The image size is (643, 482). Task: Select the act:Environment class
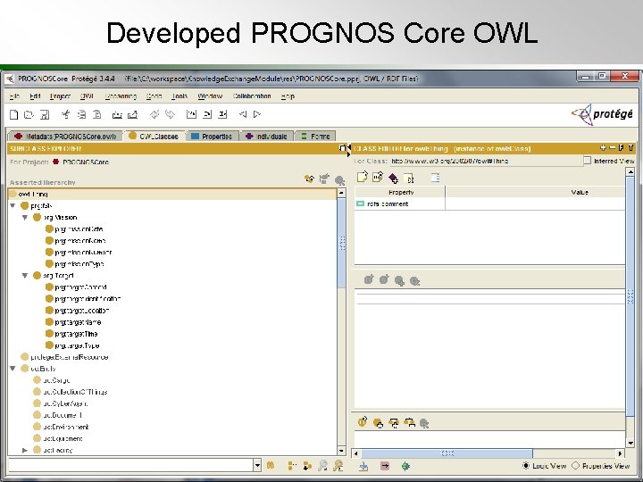(x=65, y=427)
